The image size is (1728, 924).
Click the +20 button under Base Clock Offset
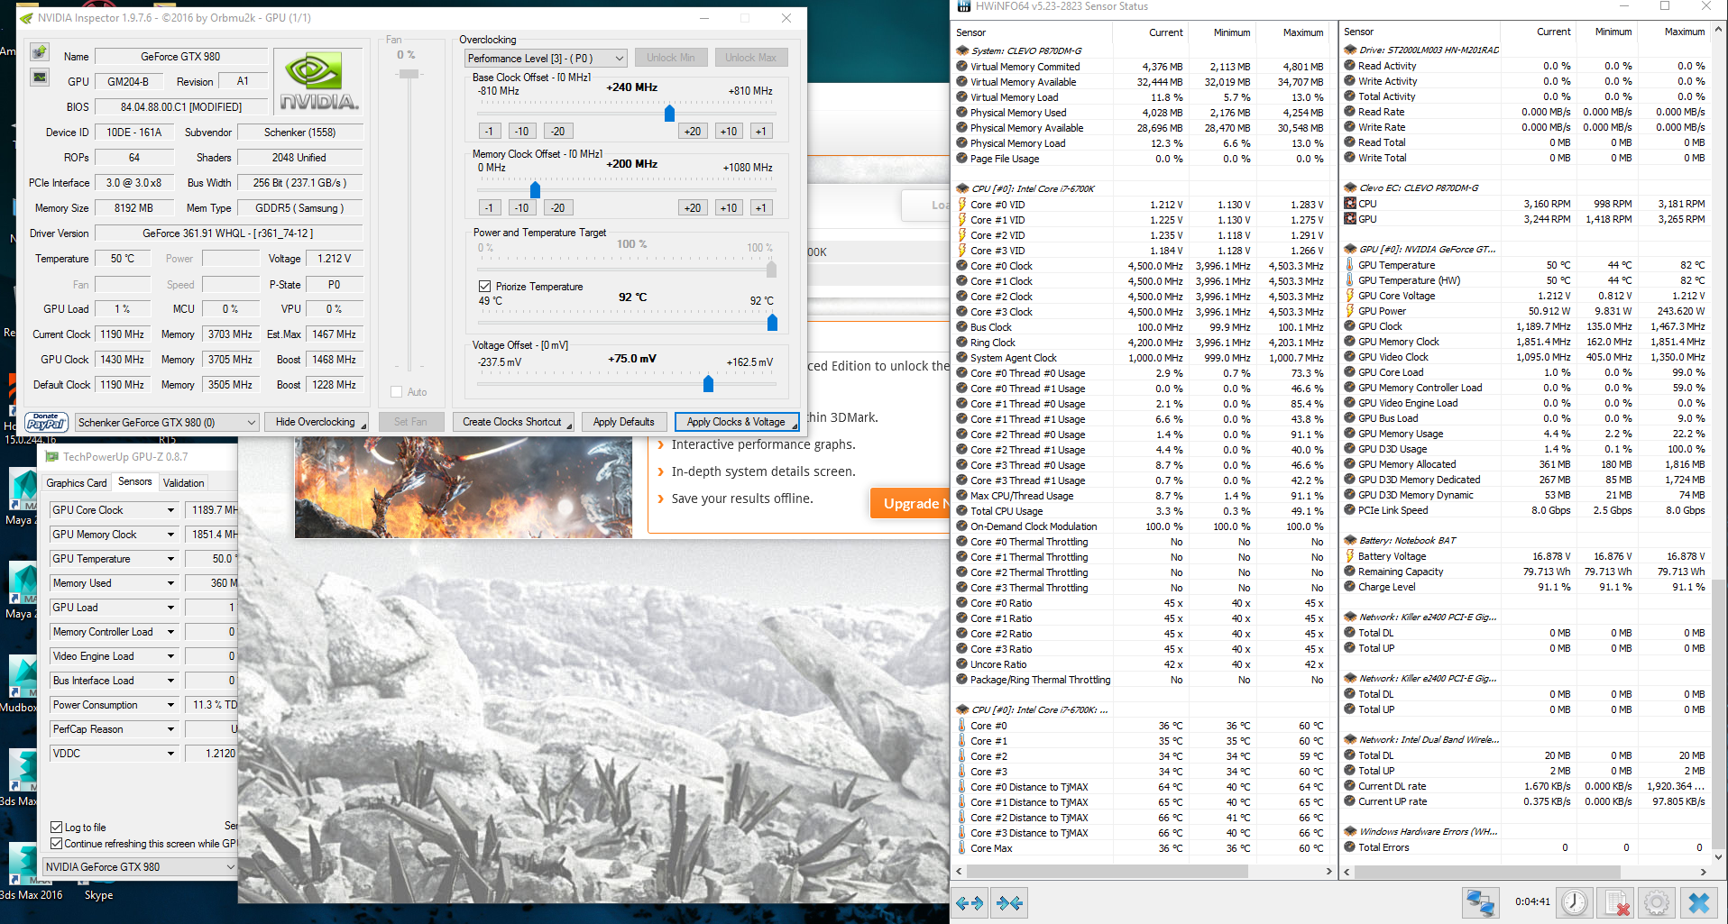[693, 132]
